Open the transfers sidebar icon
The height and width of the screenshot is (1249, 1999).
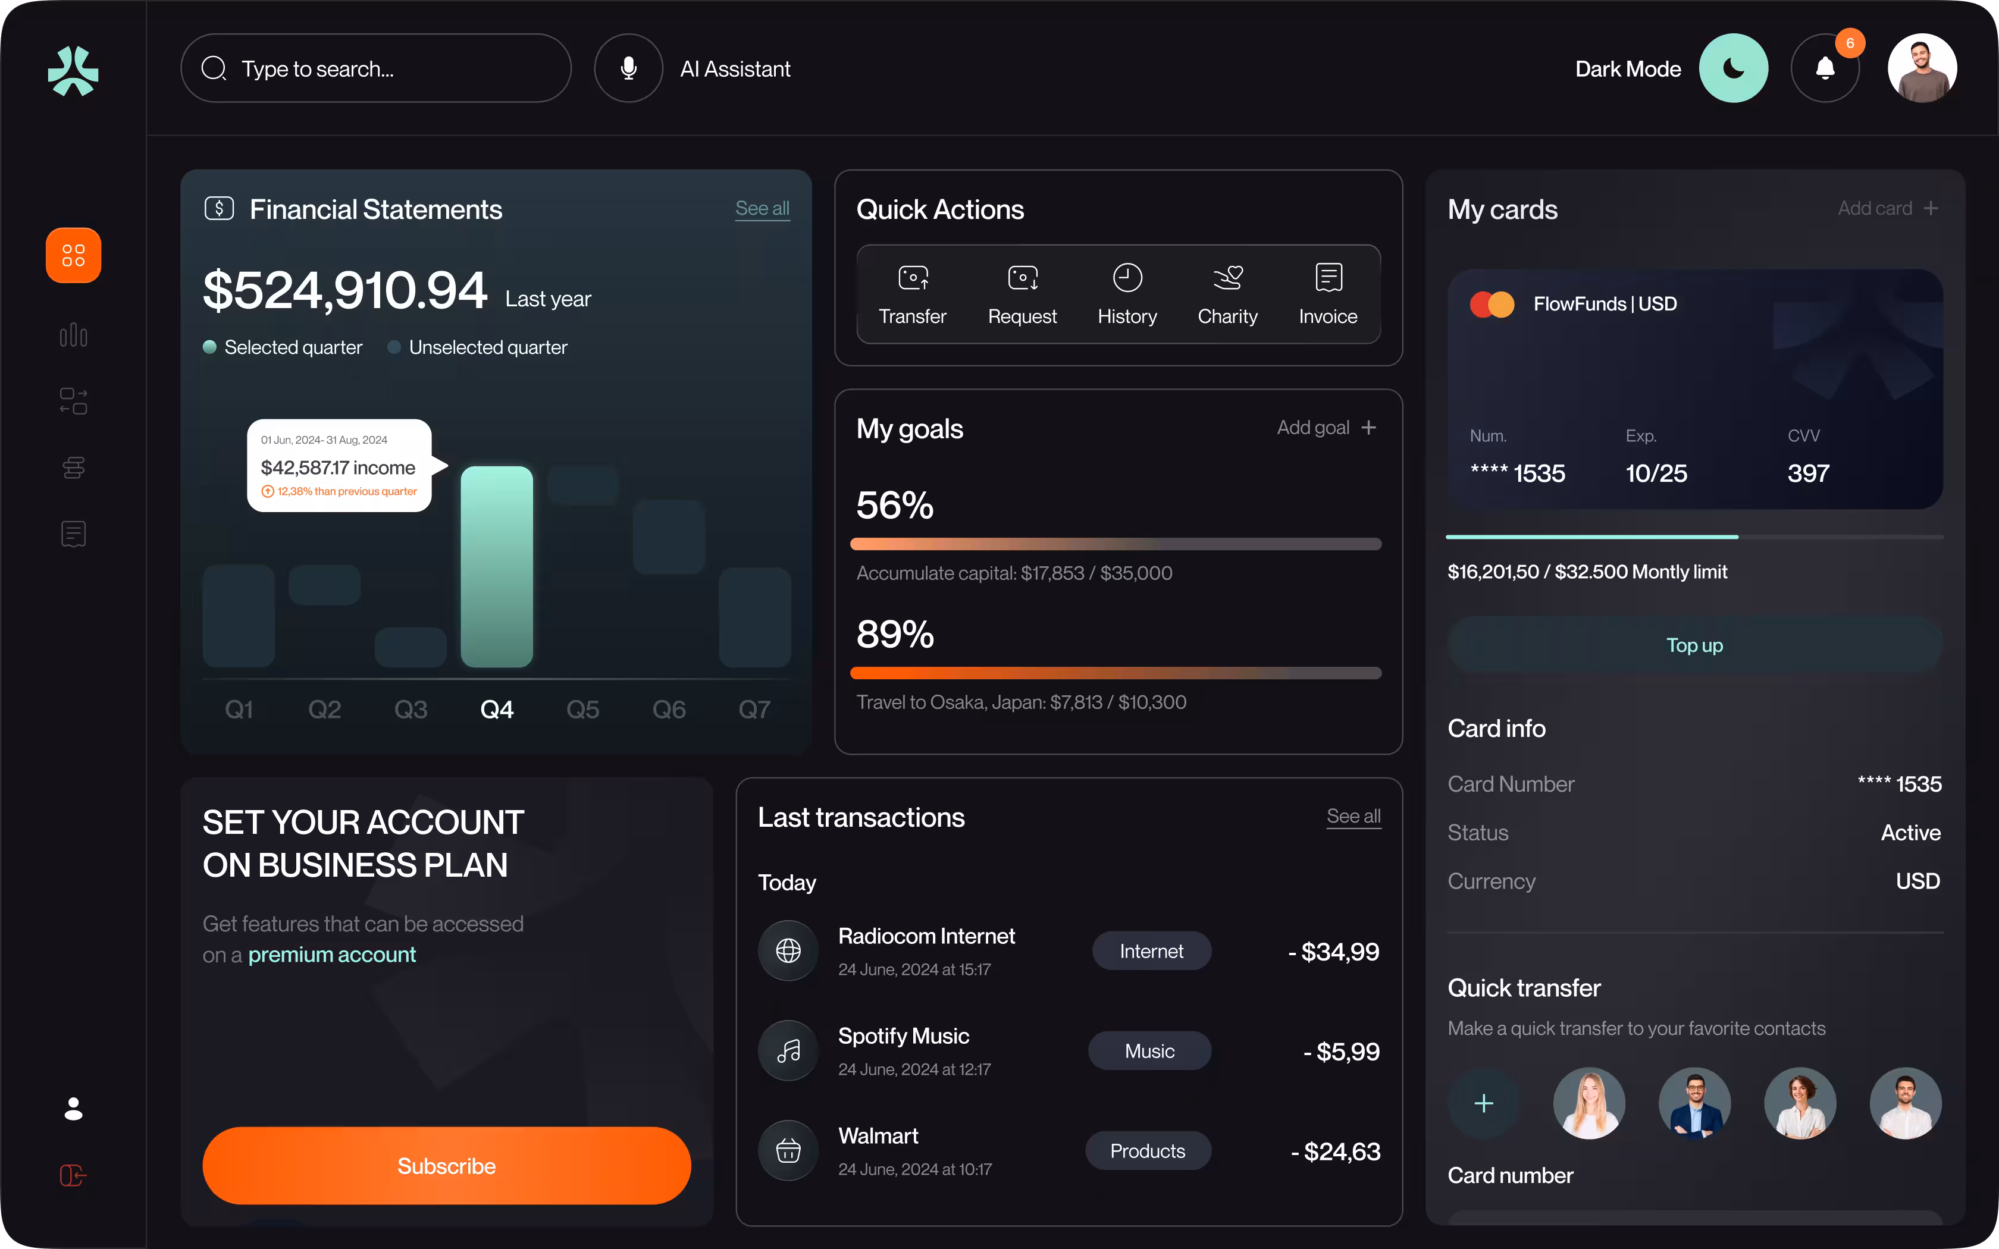[73, 401]
